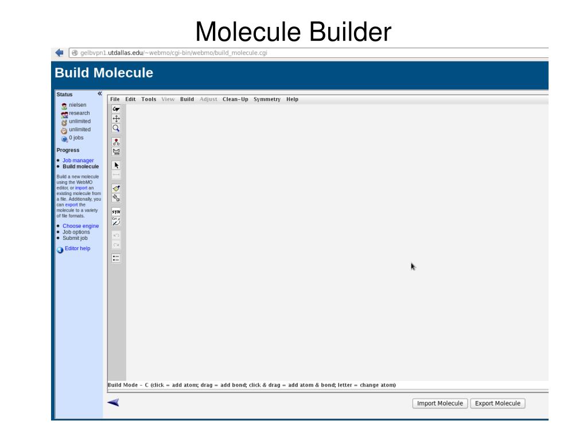This screenshot has height=440, width=587.
Task: Open the Adjust menu
Action: (208, 99)
